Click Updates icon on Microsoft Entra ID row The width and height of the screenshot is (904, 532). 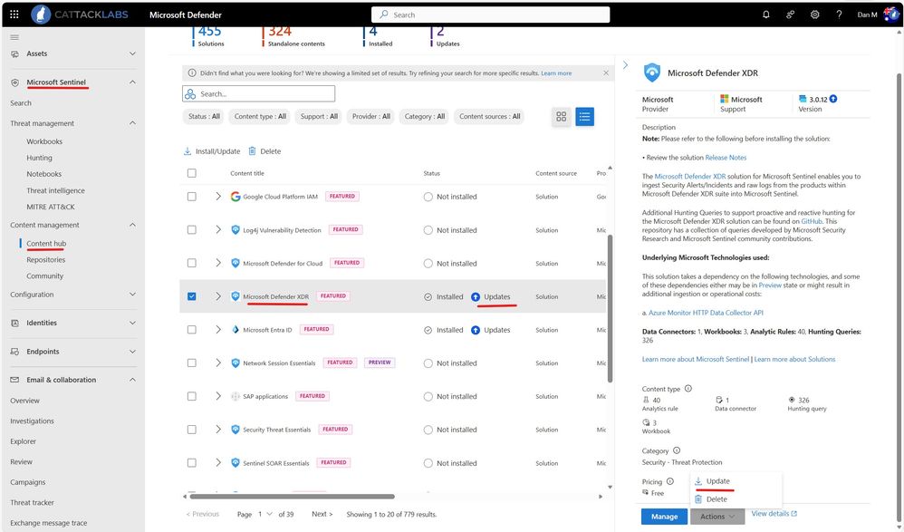click(475, 330)
